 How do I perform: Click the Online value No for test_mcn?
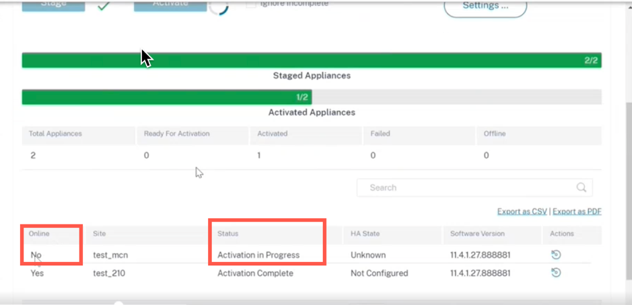click(36, 255)
